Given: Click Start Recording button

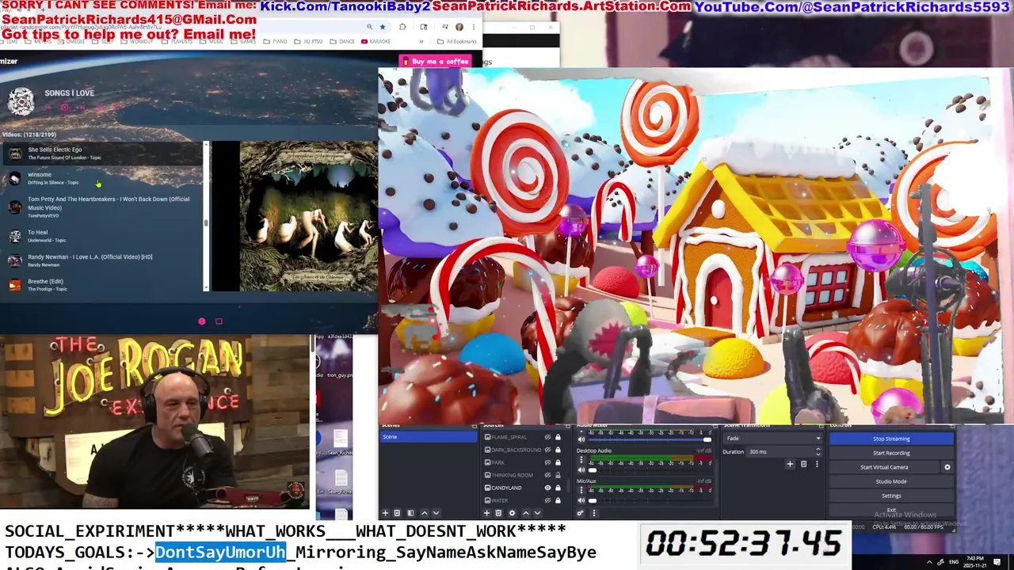Looking at the screenshot, I should pos(891,453).
